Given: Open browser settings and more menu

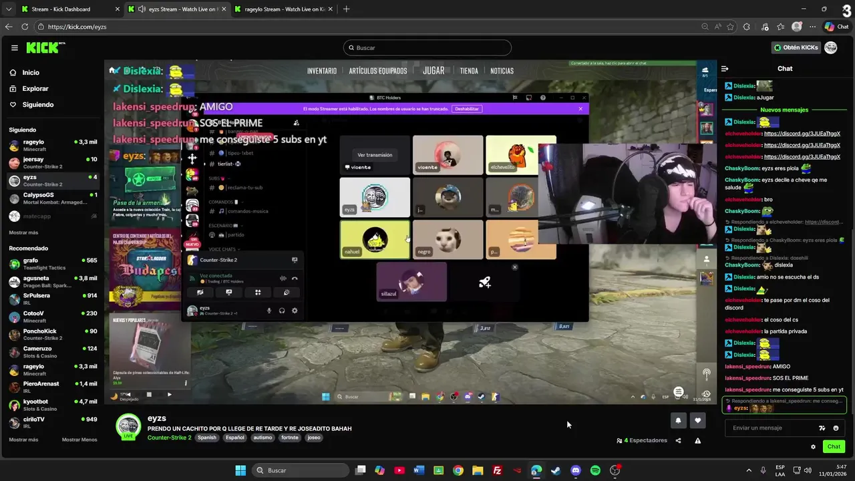Looking at the screenshot, I should [813, 27].
